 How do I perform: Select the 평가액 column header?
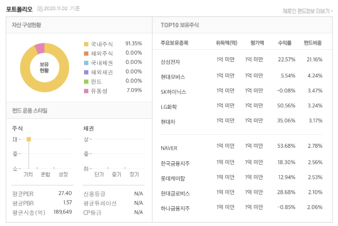pos(257,42)
